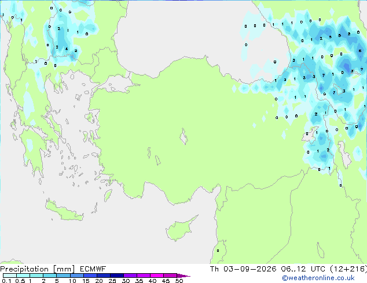This screenshot has width=367, height=283.
Task: Click the 'Th 03-09-2026' date text
Action: 243,269
